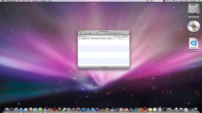This screenshot has width=202, height=113.
Task: Open the gear action menu at bottom
Action: pos(80,67)
